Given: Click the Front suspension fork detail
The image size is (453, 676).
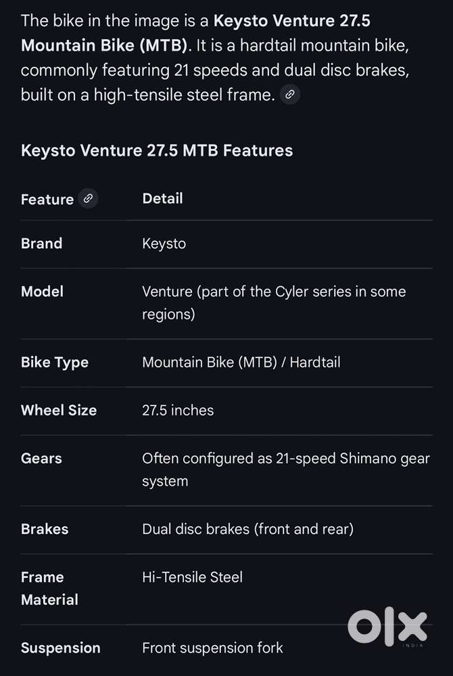Looking at the screenshot, I should click(212, 648).
